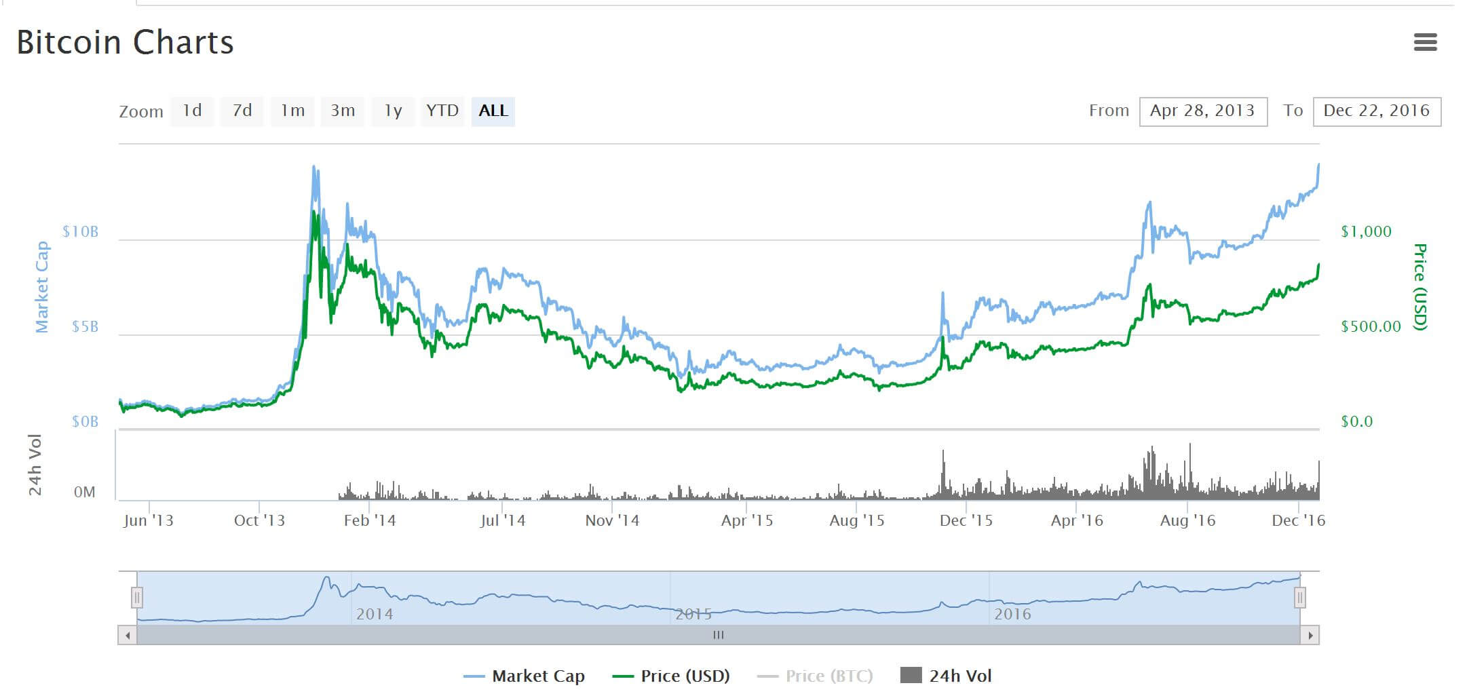
Task: Click the Price (USD) axis title
Action: [1420, 287]
